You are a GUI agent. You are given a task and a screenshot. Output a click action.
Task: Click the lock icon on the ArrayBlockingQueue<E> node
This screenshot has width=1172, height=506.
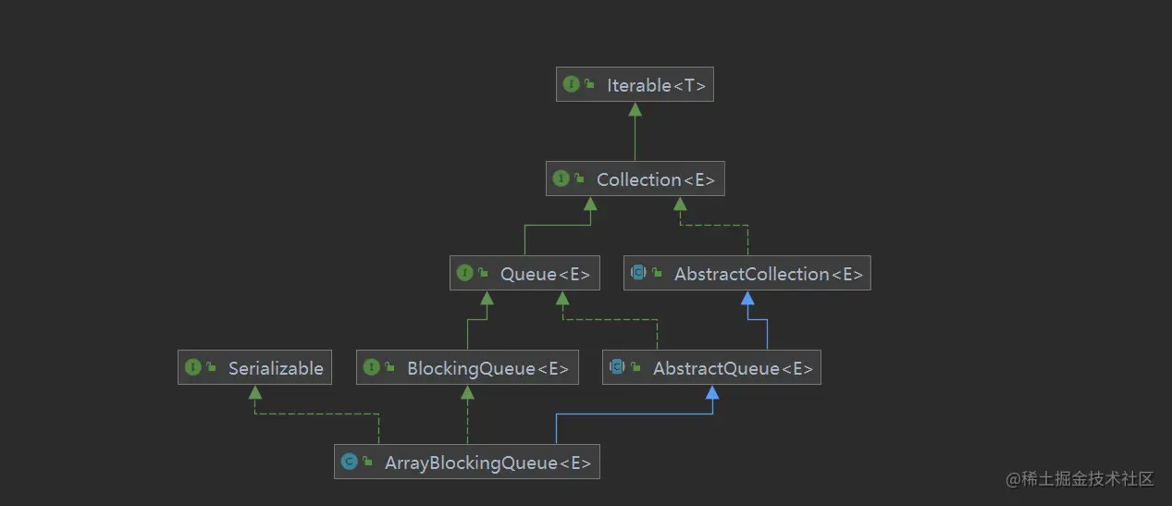coord(367,463)
